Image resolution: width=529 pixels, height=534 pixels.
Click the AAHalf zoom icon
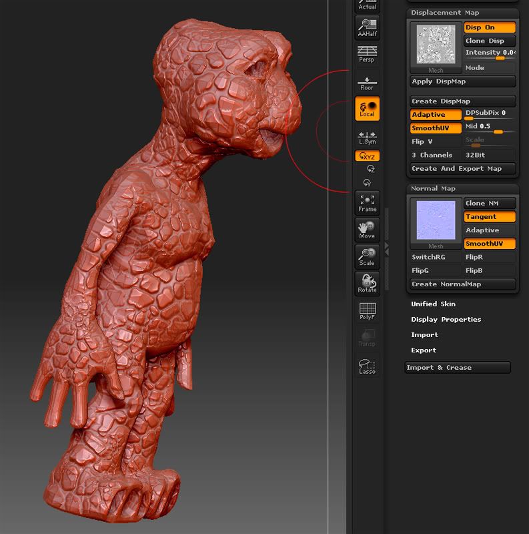367,27
